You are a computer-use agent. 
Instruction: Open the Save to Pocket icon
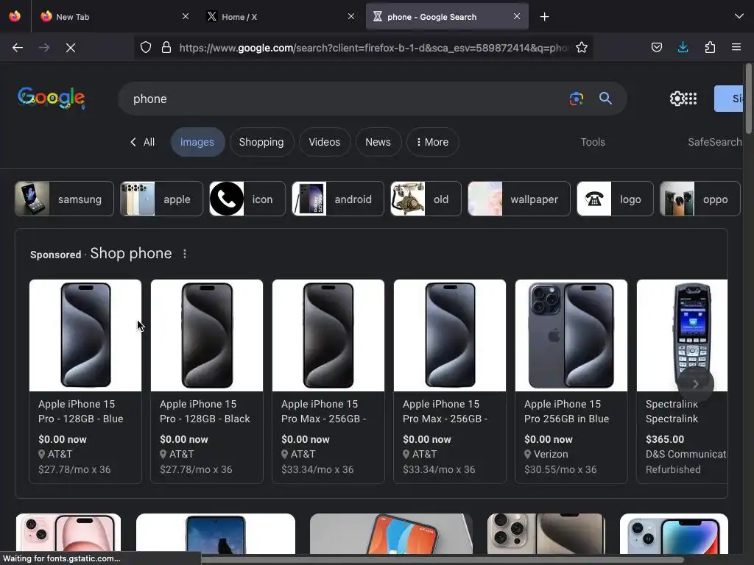(x=656, y=47)
